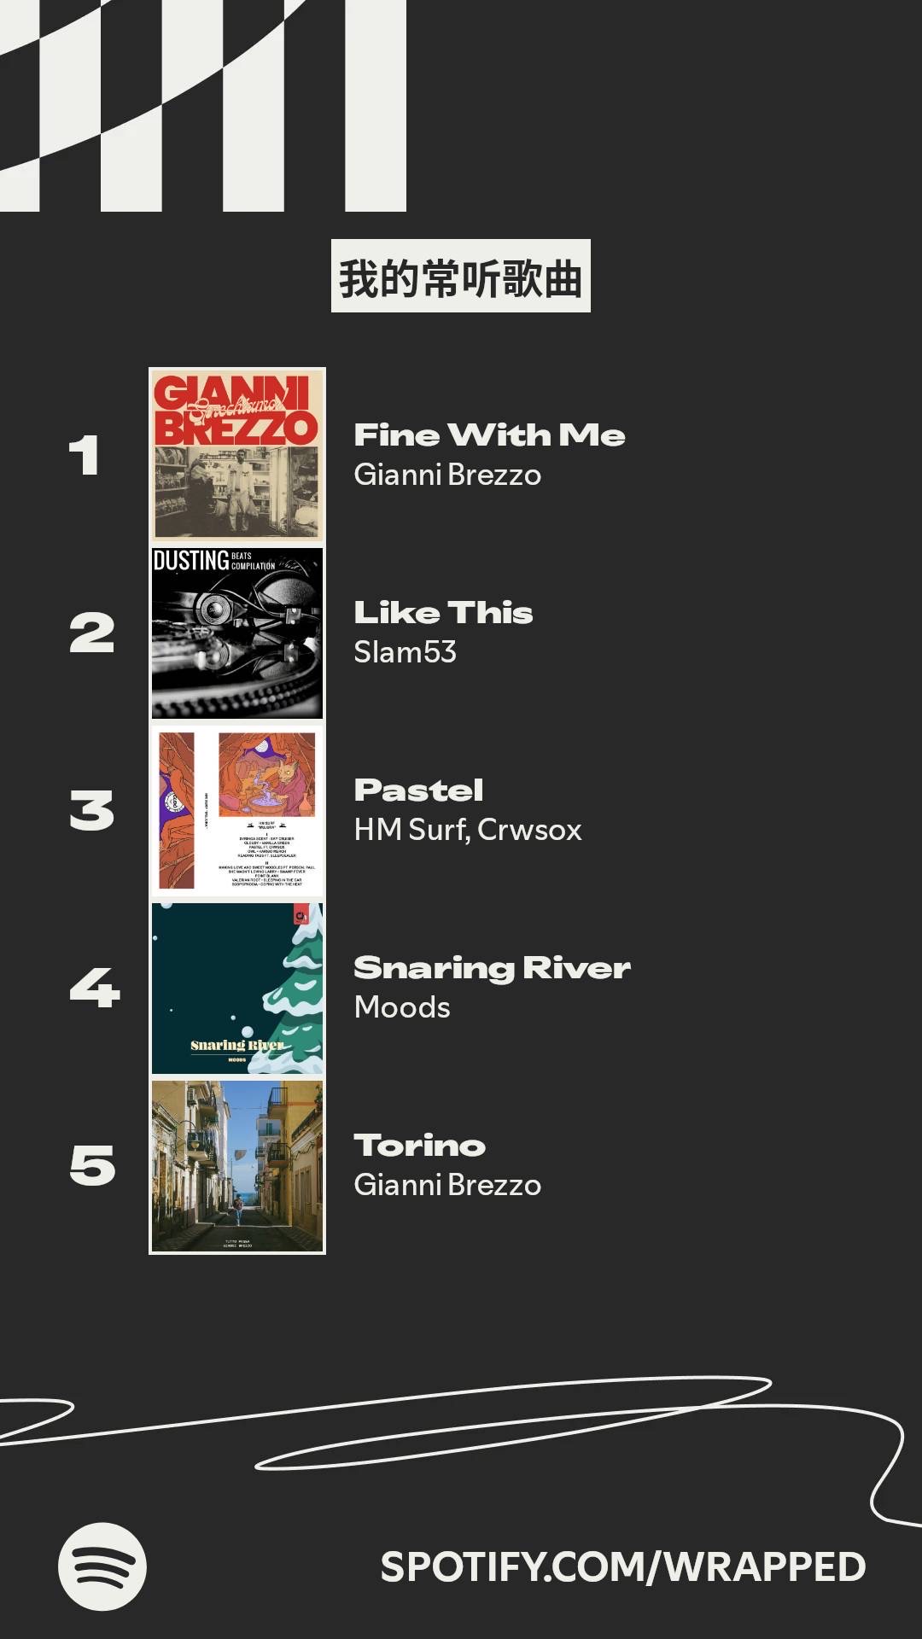Open the Snaring River track title
This screenshot has height=1639, width=922.
pyautogui.click(x=492, y=968)
